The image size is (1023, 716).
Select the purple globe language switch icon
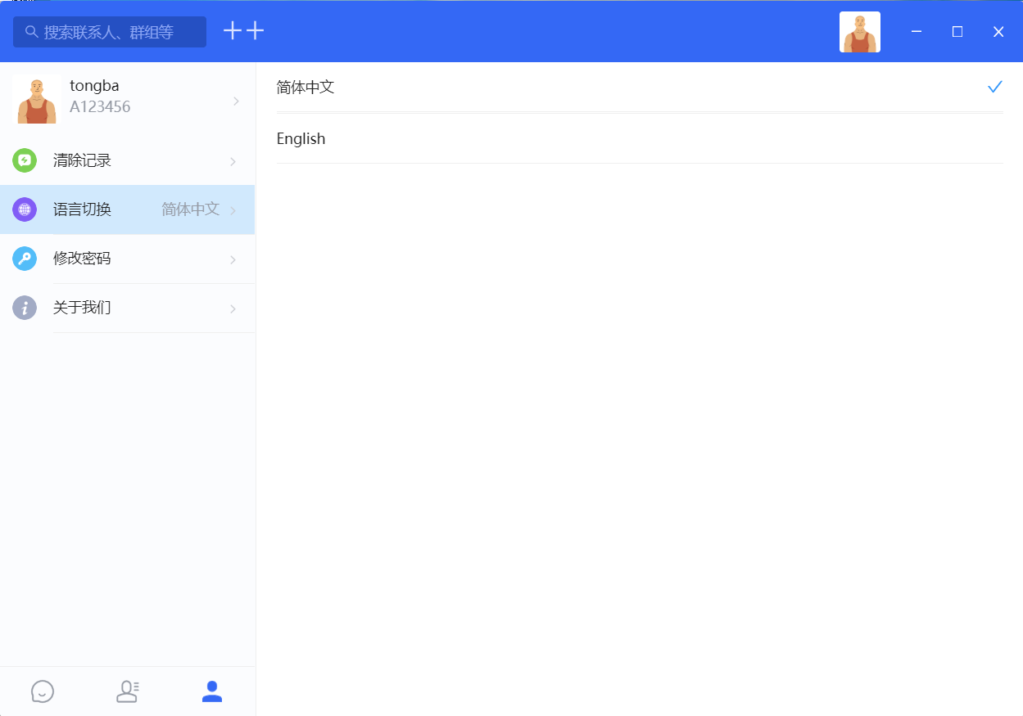point(25,209)
